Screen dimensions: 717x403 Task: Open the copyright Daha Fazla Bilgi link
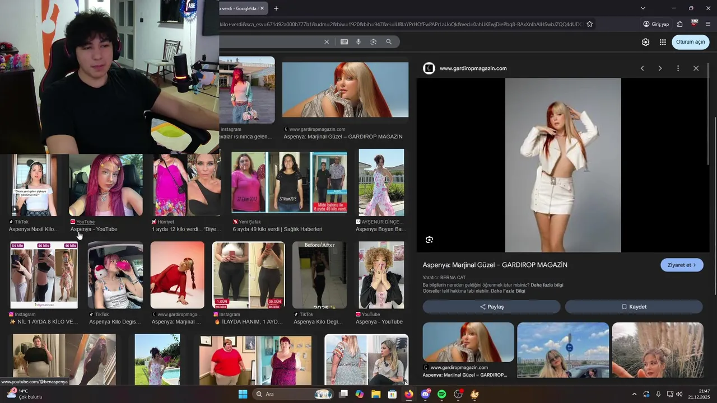pos(508,291)
